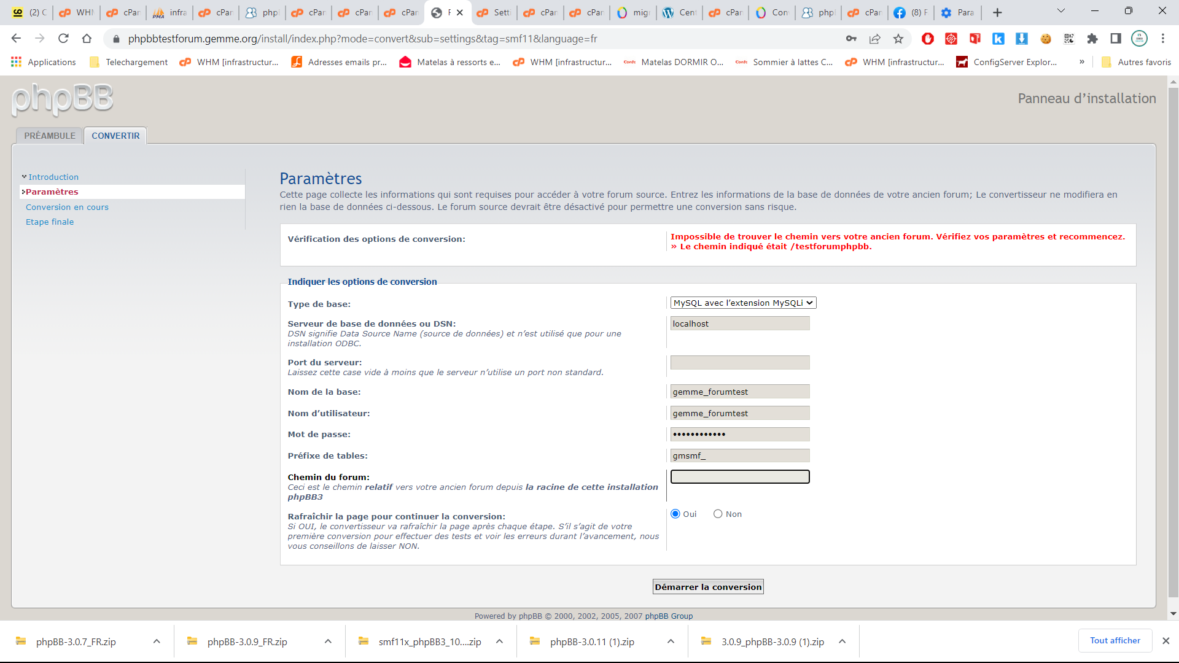Open the Applications bookmarks grid icon

17,62
